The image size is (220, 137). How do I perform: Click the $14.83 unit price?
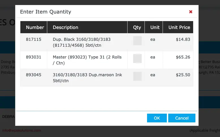tap(183, 39)
